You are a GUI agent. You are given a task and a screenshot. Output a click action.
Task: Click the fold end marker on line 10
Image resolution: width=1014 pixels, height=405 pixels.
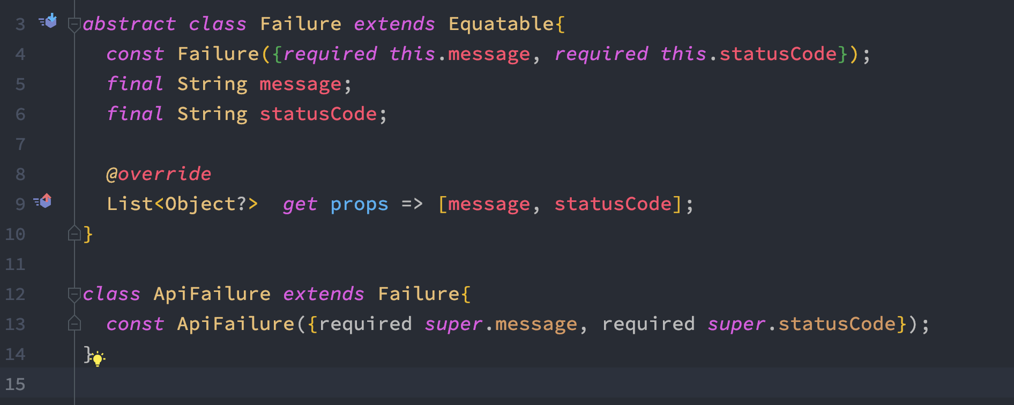[74, 233]
